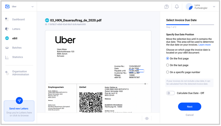Click the invoice date 01.04.2020

pos(134,68)
